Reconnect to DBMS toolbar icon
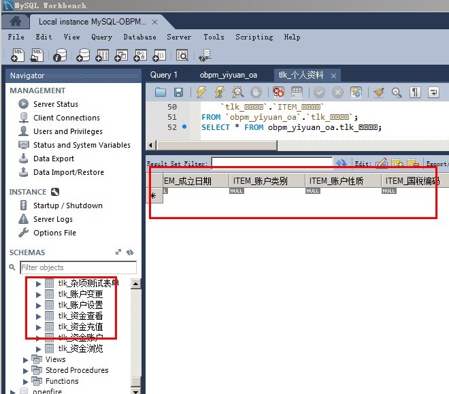 point(205,54)
